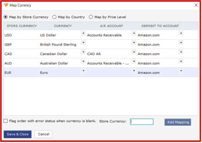Open deposit account dropdown for AUD row
This screenshot has width=202, height=143.
coord(181,62)
